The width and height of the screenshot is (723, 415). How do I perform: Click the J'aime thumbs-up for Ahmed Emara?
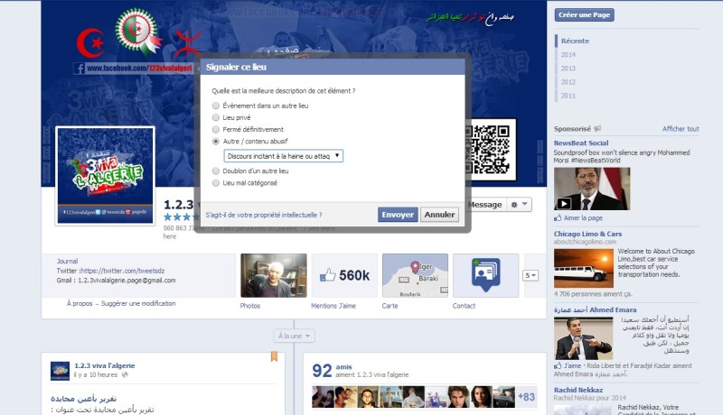coord(558,366)
